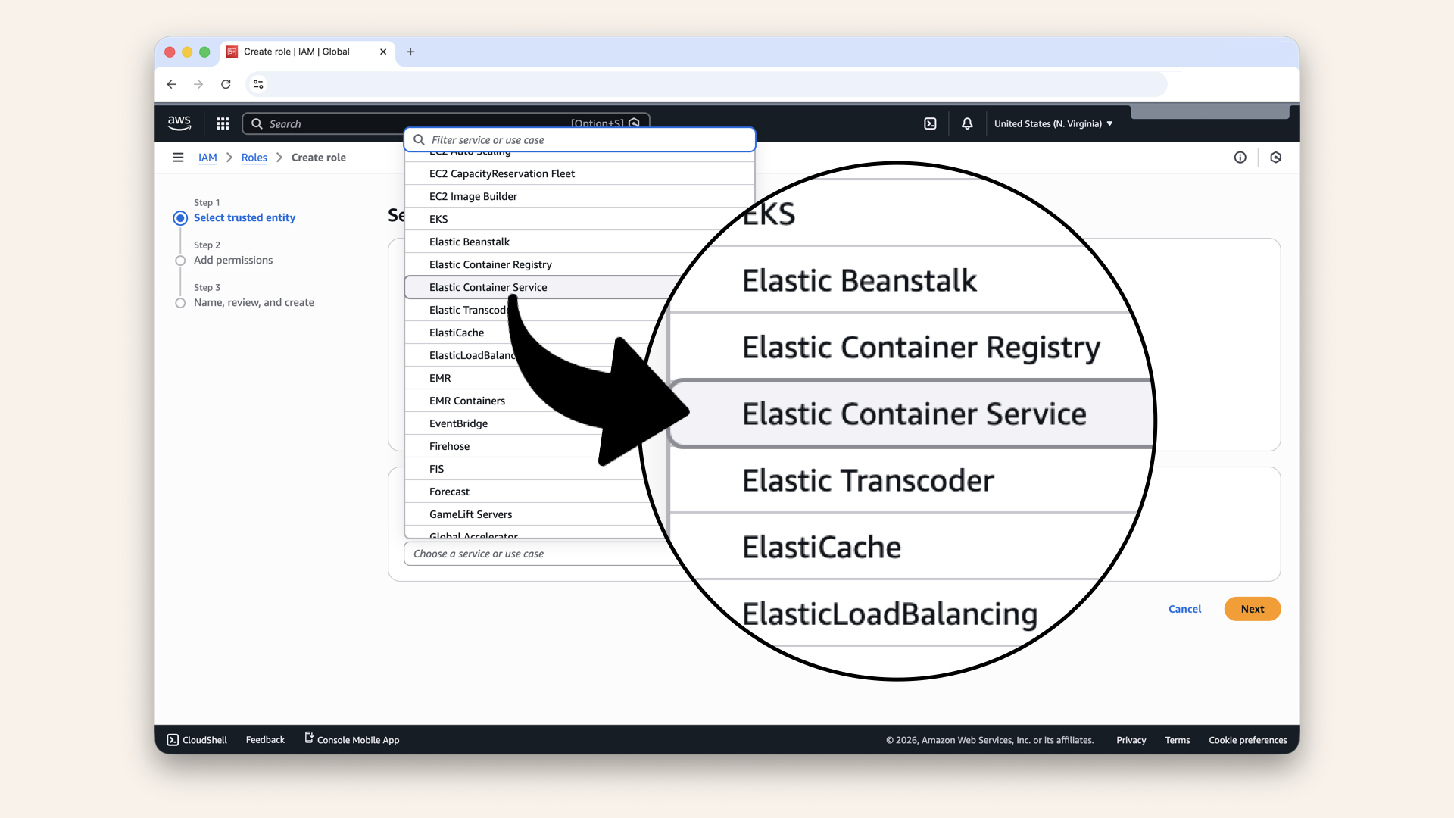Click the search magnifier in the AWS search bar

(x=256, y=123)
